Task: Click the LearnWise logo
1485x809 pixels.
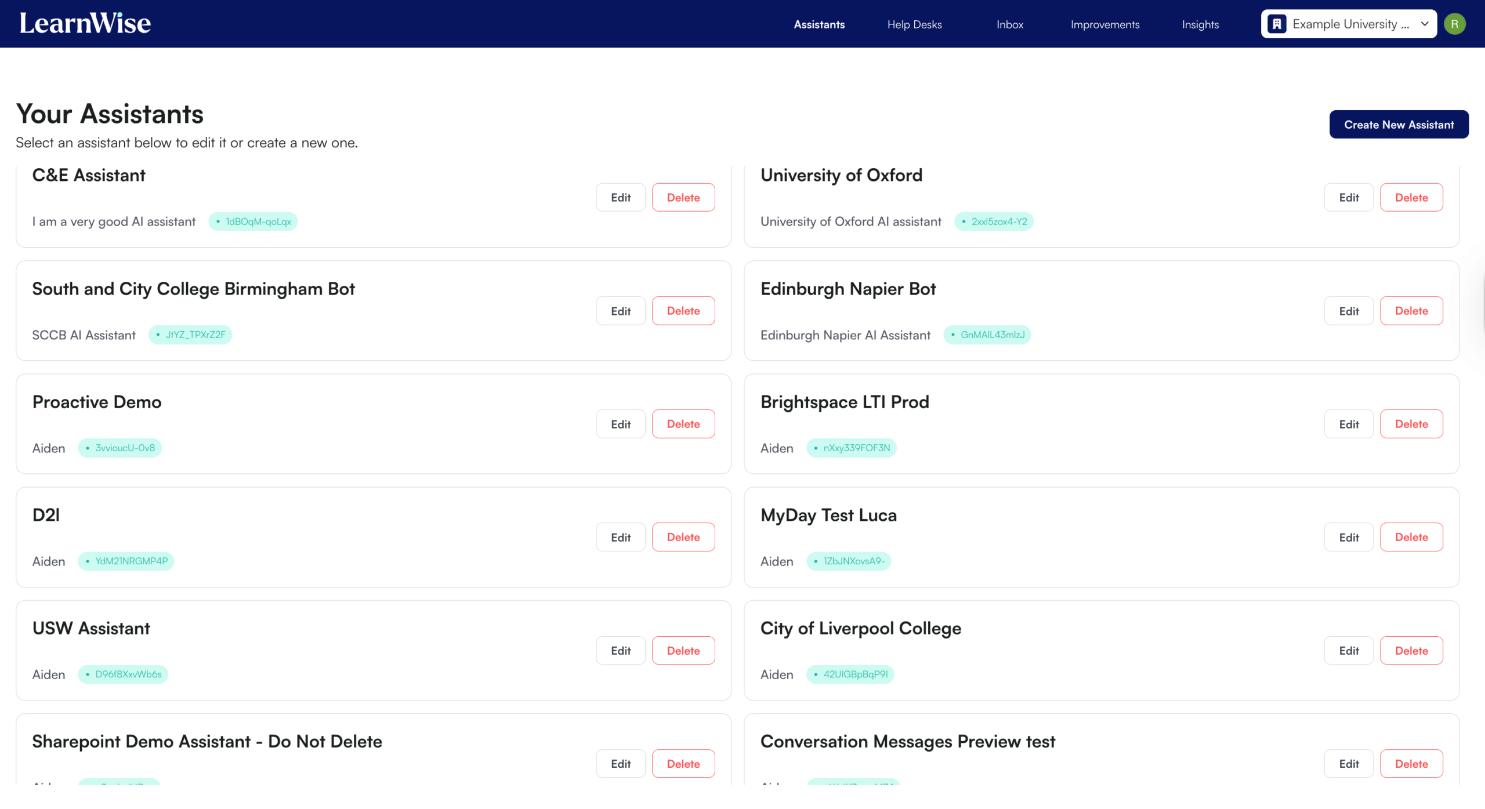Action: [84, 23]
